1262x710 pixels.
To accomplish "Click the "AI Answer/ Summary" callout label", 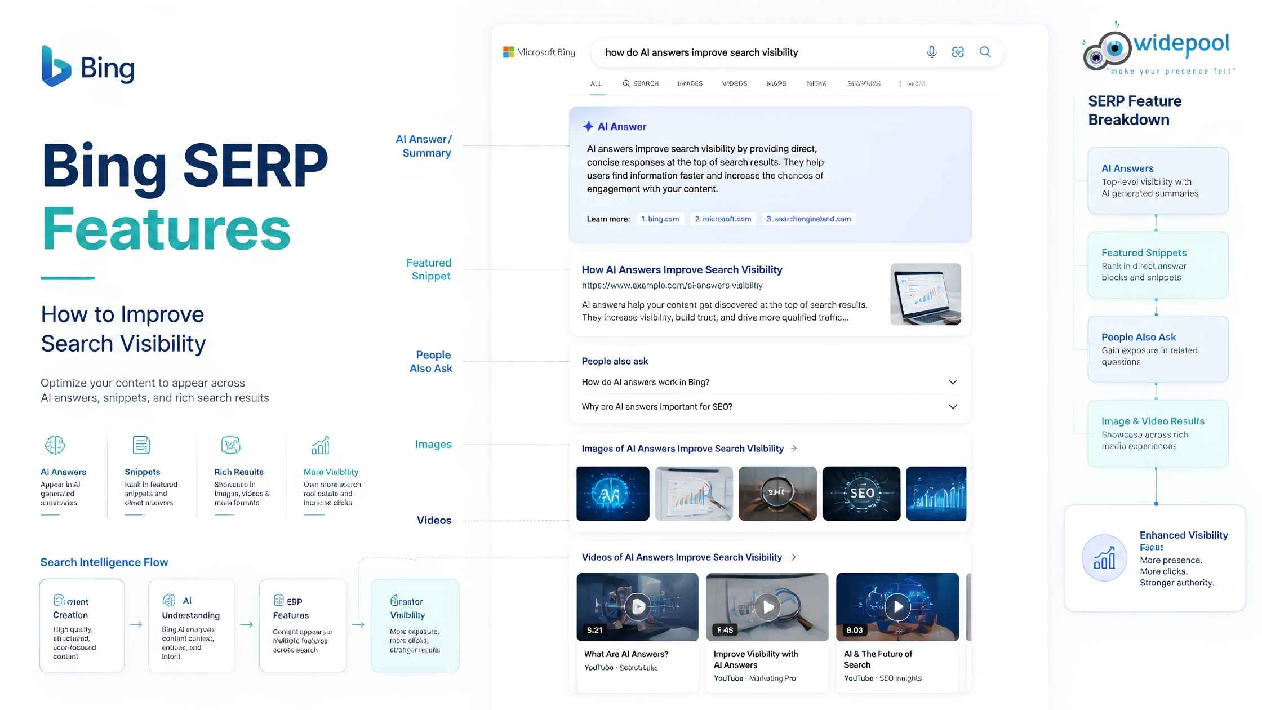I will [424, 146].
